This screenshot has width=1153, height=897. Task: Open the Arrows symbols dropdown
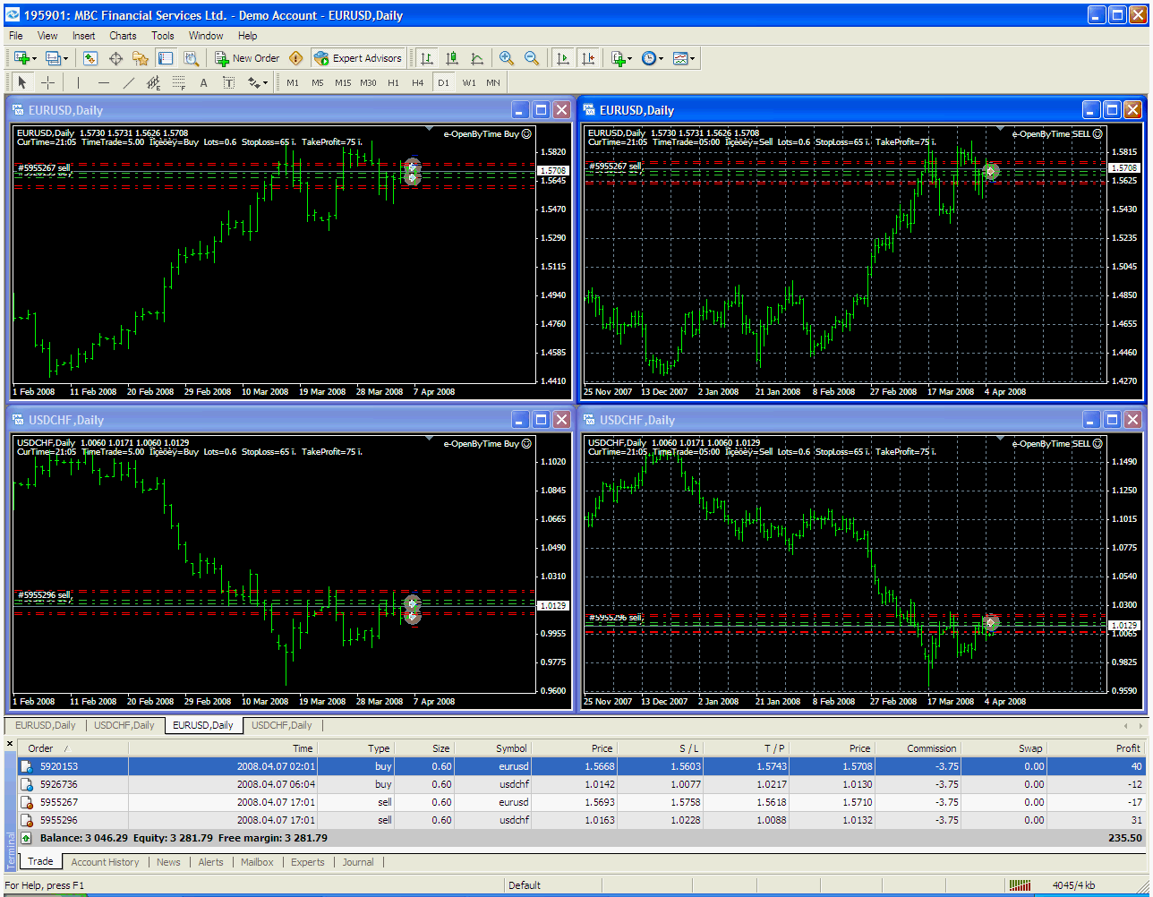tap(258, 82)
